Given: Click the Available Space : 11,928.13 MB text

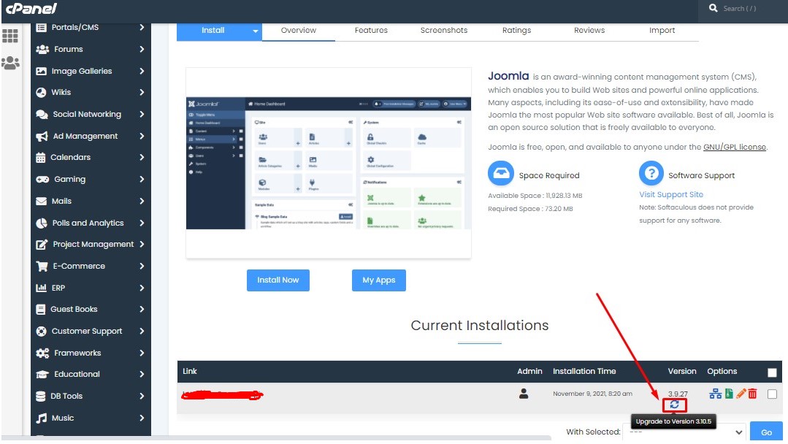Looking at the screenshot, I should 535,196.
